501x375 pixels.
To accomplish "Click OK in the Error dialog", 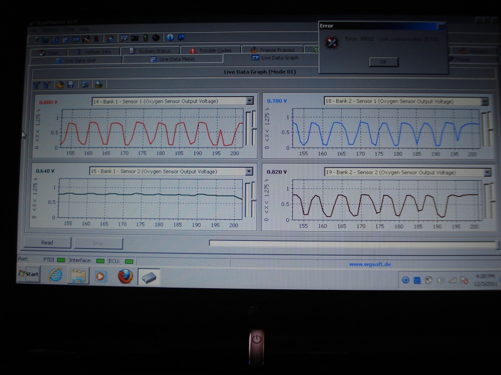I will pyautogui.click(x=384, y=62).
